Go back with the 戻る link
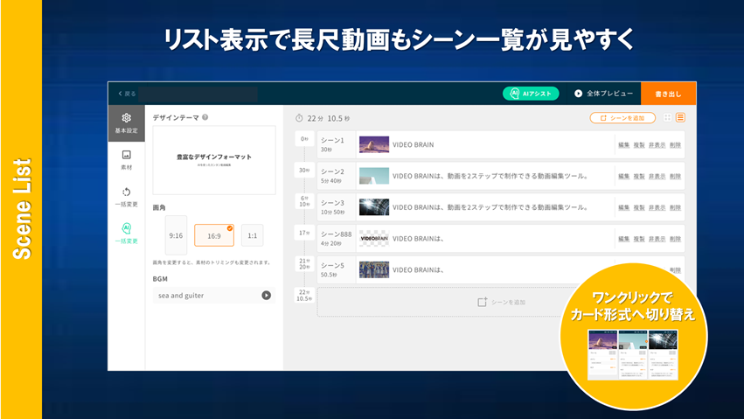Image resolution: width=744 pixels, height=419 pixels. [127, 94]
